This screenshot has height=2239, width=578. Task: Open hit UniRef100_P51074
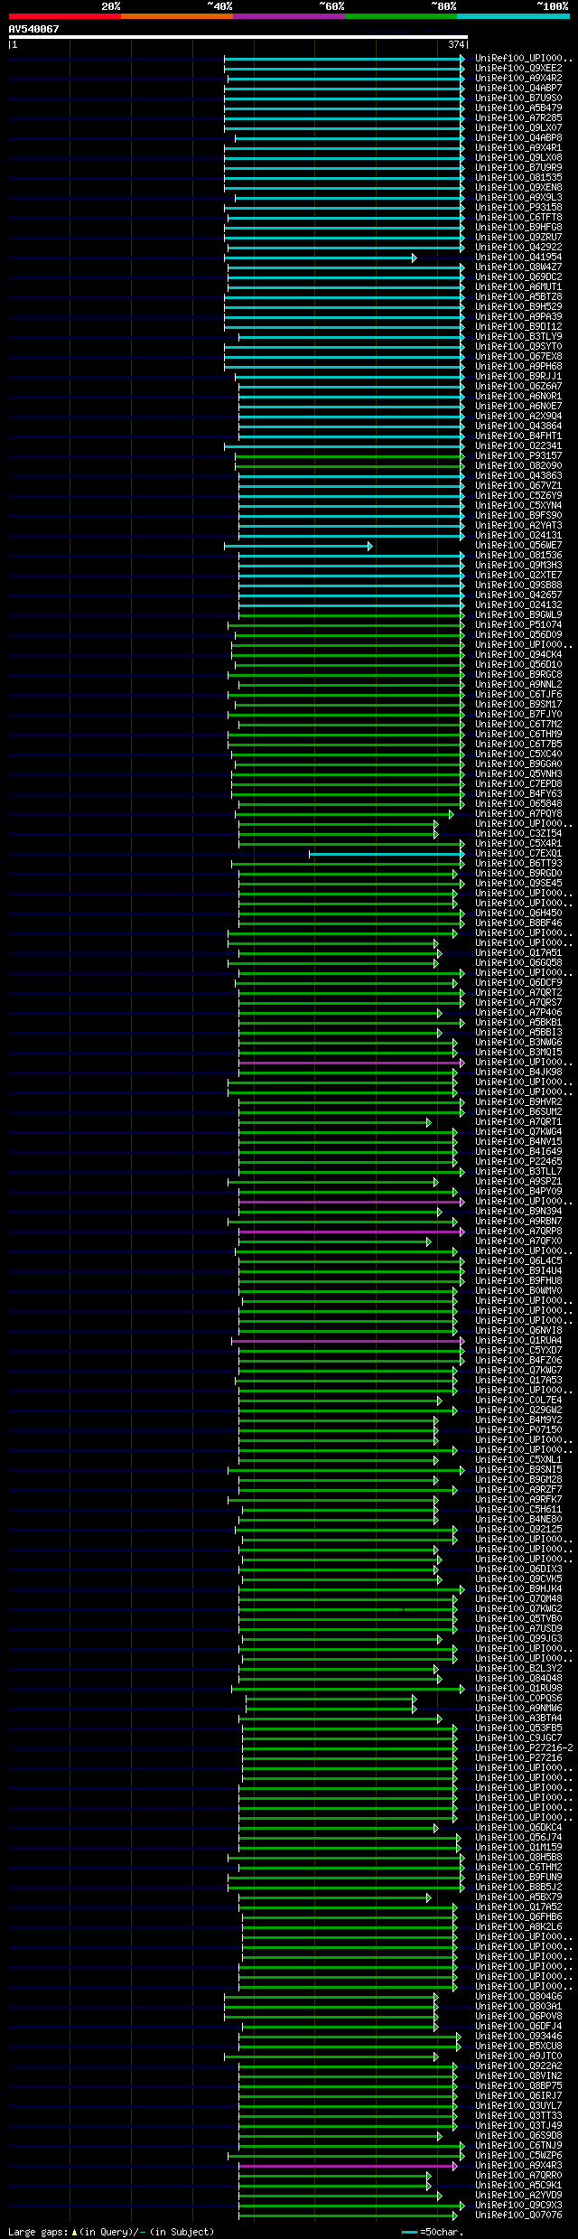coord(518,624)
